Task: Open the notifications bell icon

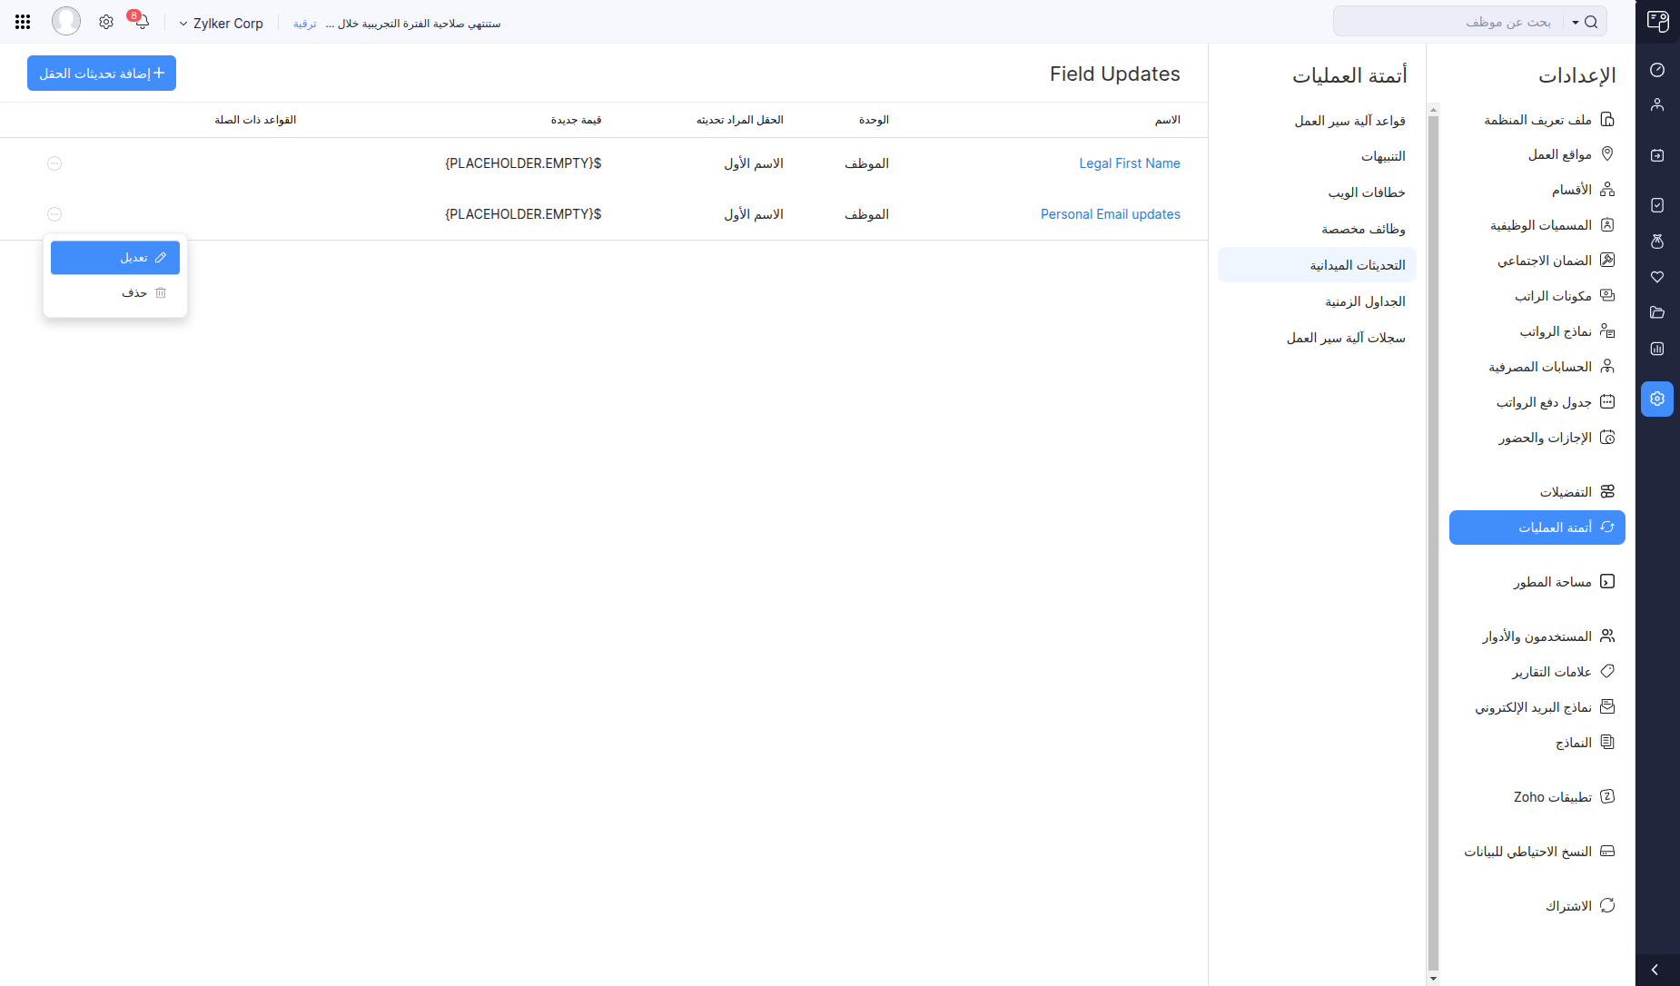Action: [x=142, y=23]
